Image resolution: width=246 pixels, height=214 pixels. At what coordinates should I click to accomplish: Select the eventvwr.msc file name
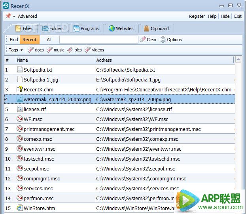click(x=40, y=149)
